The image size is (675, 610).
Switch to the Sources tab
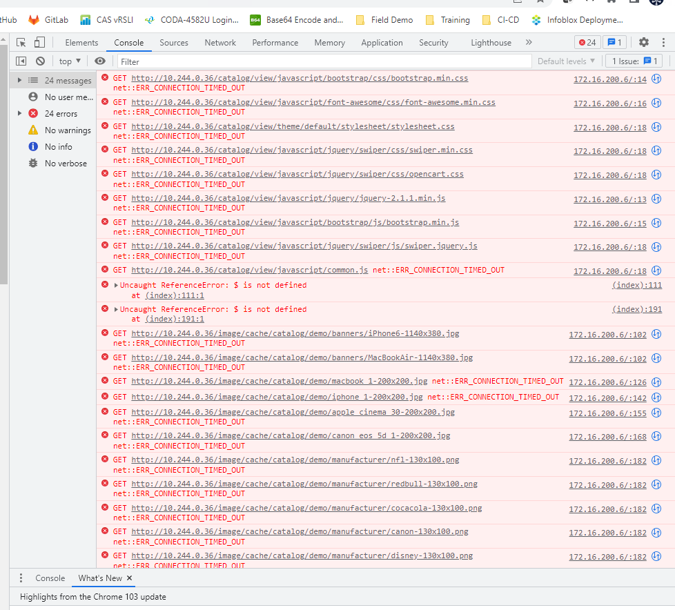[174, 43]
